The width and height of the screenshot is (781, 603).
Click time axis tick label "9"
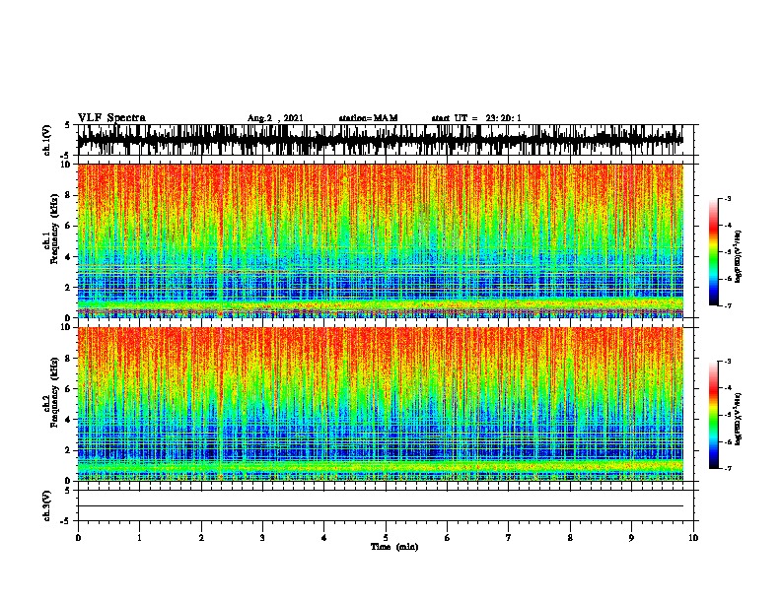coord(631,538)
